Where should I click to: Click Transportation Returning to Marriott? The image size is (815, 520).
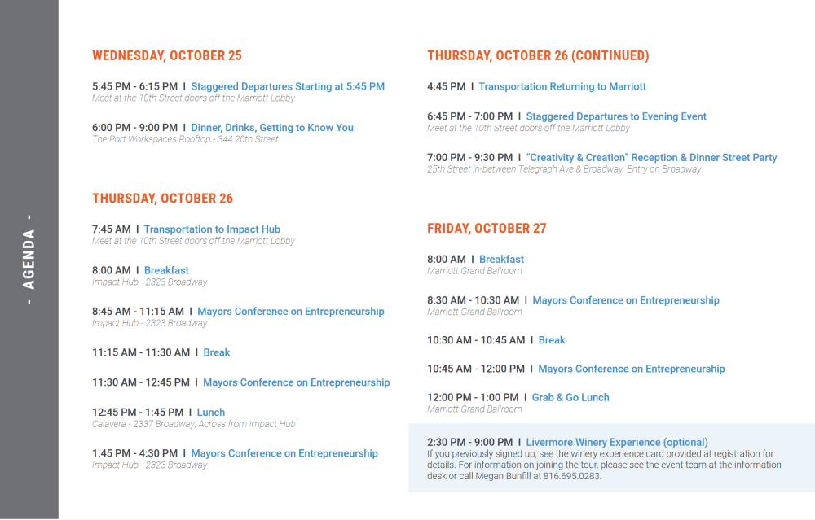pos(562,86)
